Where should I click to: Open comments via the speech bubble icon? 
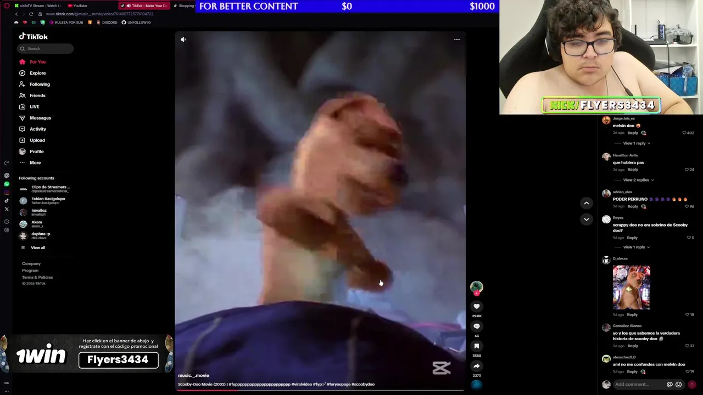pos(477,326)
